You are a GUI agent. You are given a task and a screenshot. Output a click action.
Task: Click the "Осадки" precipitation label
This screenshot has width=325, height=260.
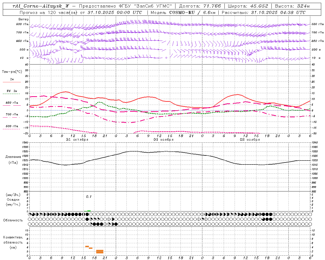pyautogui.click(x=13, y=200)
